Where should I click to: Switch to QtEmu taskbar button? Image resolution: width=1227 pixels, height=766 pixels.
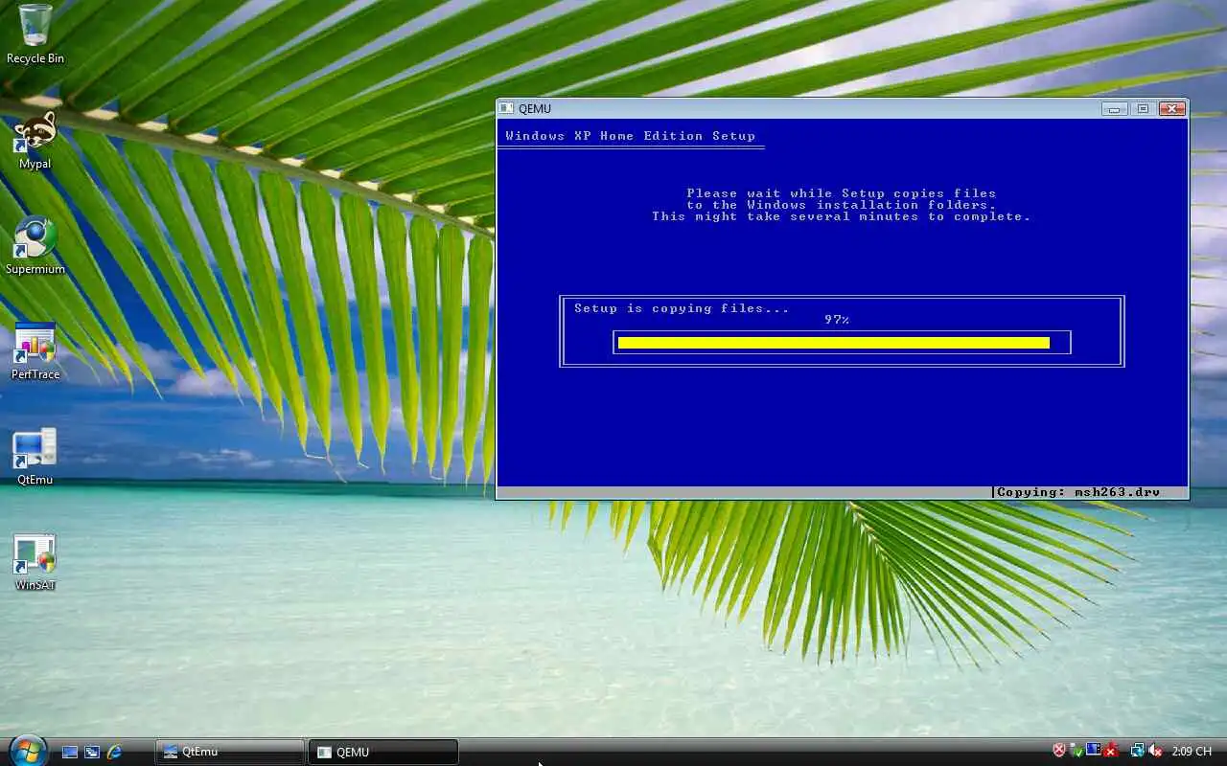[229, 752]
